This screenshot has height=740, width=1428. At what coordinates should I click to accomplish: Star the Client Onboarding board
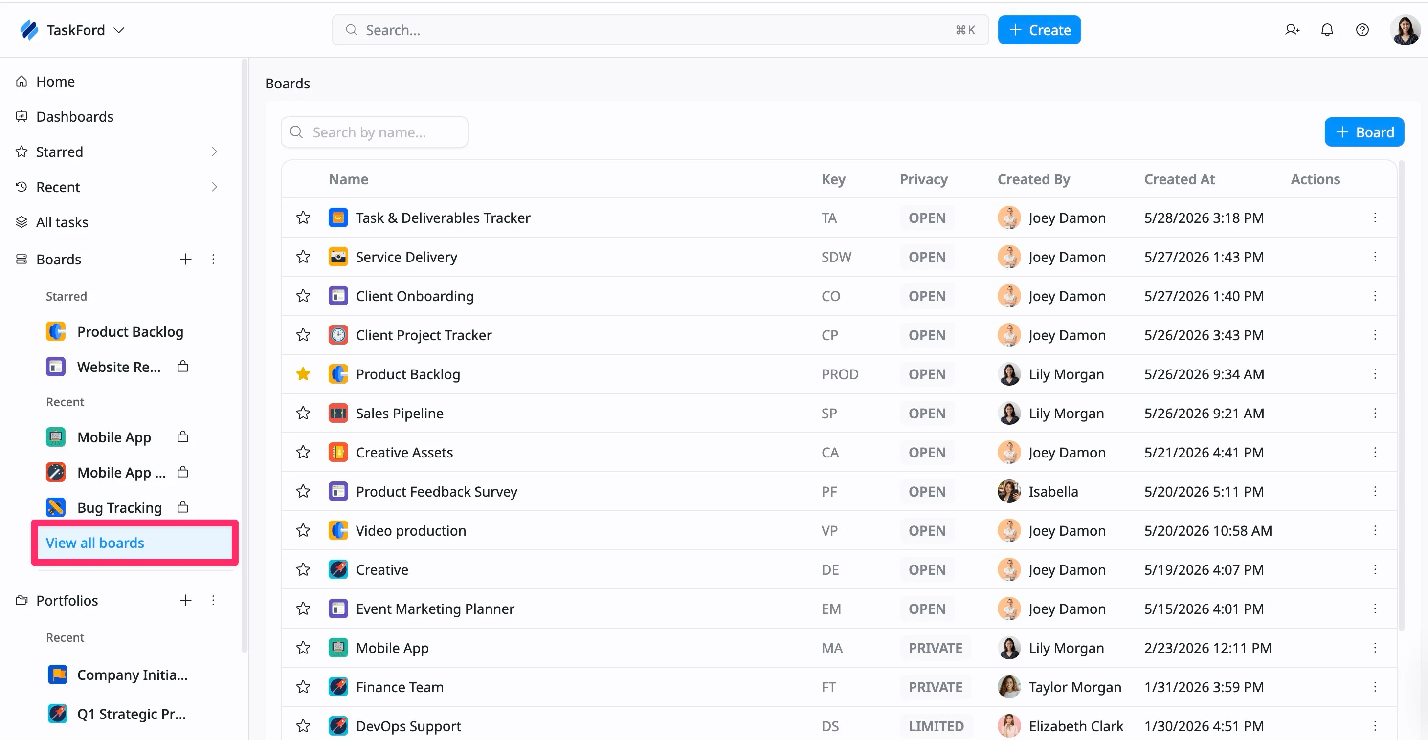pos(303,296)
